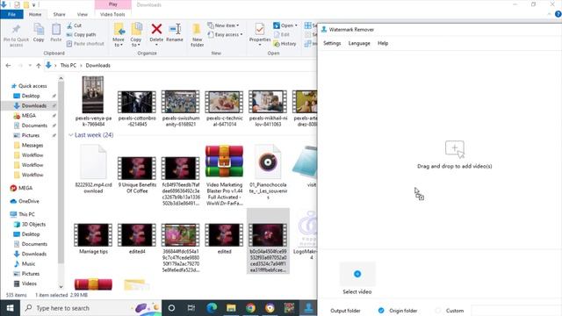
Task: Click the drag and drop add video icon
Action: coord(455,149)
